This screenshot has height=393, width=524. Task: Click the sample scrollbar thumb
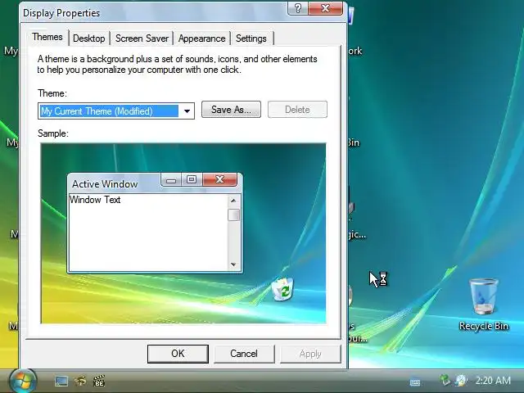click(x=233, y=215)
